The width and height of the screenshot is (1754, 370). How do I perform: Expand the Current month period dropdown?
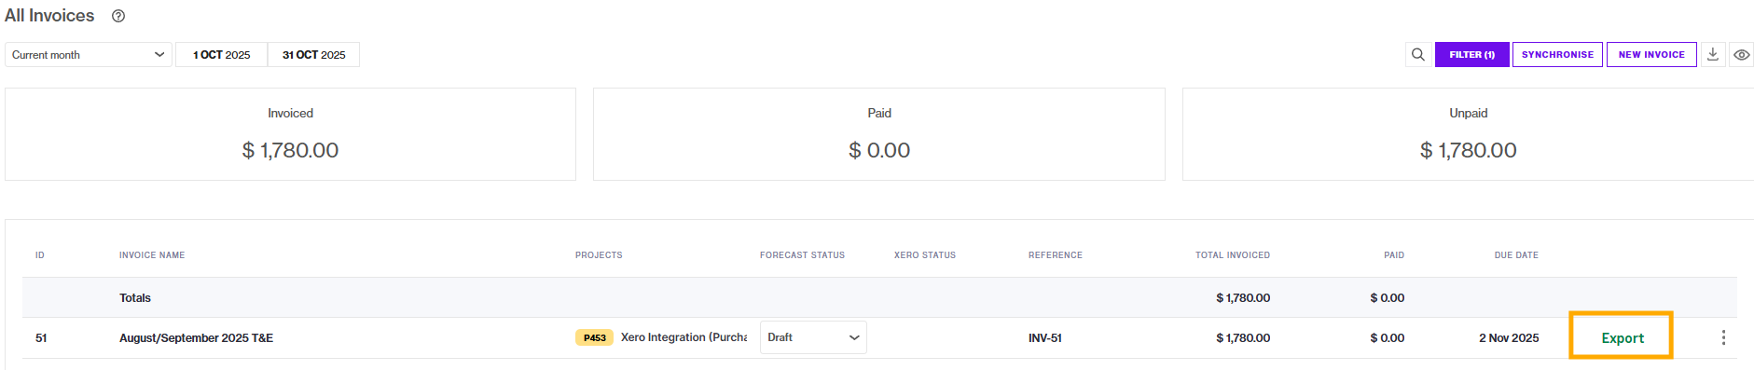89,55
